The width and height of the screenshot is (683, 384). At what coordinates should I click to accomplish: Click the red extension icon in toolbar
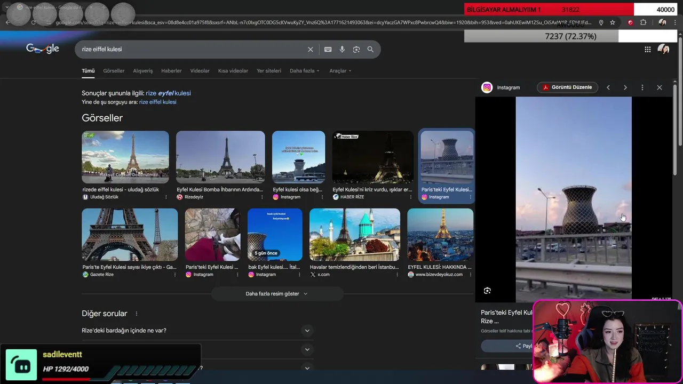630,22
